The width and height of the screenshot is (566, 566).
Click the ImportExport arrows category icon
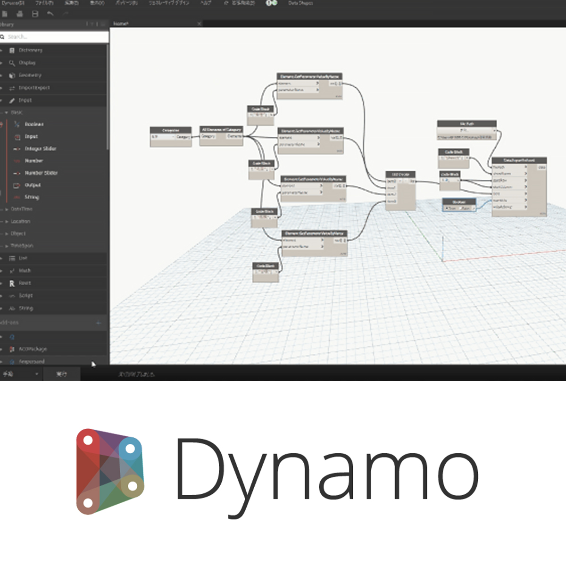pyautogui.click(x=12, y=88)
